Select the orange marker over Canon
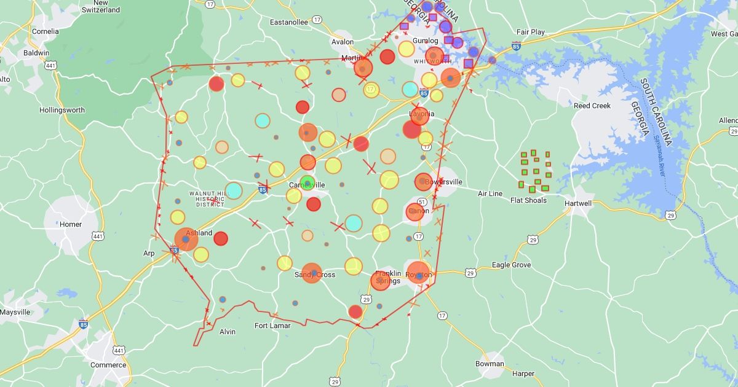The height and width of the screenshot is (387, 738). pyautogui.click(x=416, y=212)
